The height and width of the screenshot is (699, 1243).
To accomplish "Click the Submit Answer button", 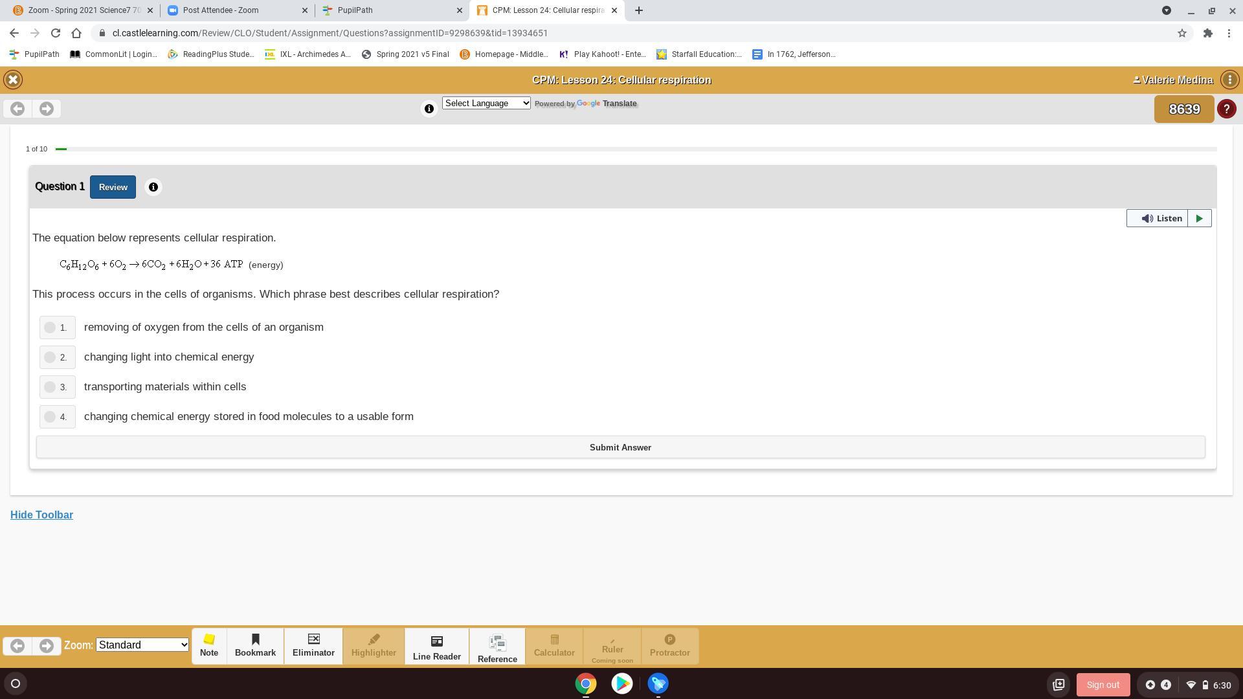I will click(620, 447).
